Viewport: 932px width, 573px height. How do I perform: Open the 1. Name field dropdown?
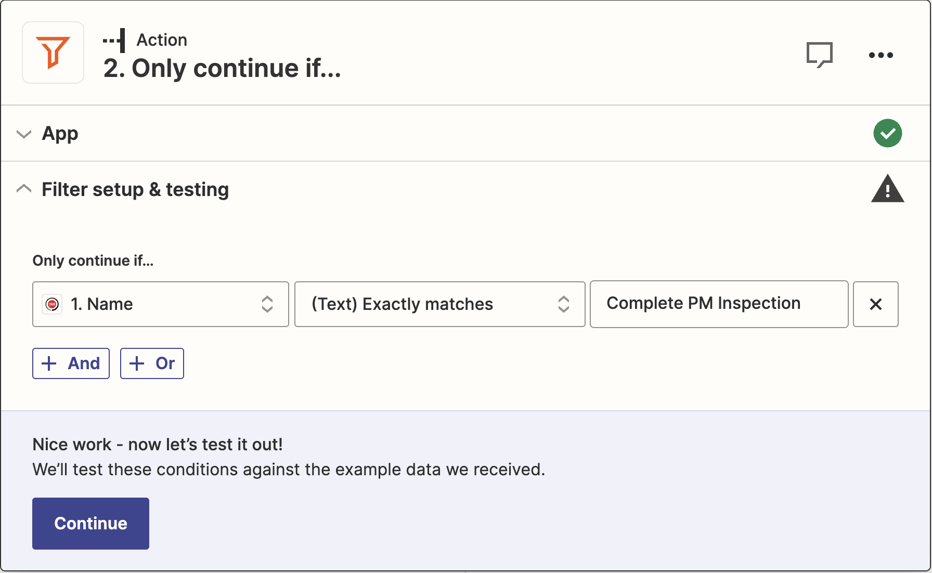coord(161,304)
